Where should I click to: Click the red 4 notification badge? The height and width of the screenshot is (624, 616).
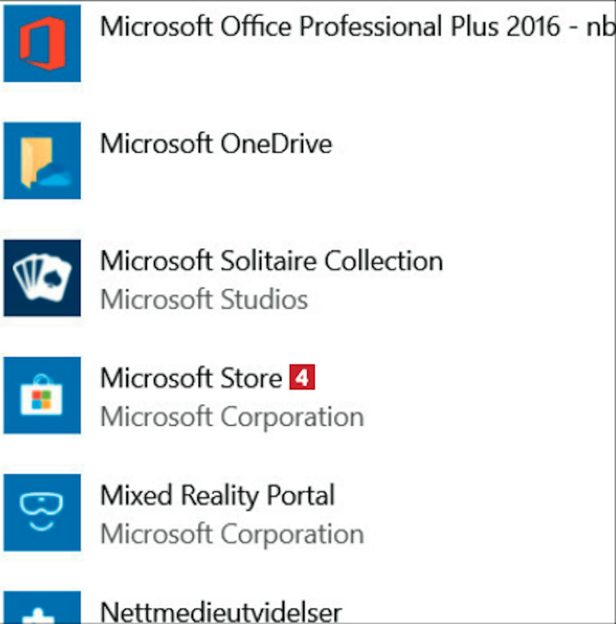point(302,377)
